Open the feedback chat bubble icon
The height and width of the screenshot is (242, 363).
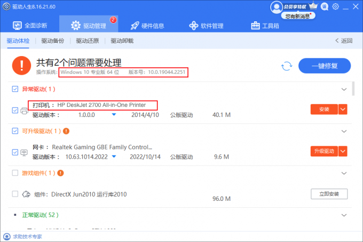point(324,7)
